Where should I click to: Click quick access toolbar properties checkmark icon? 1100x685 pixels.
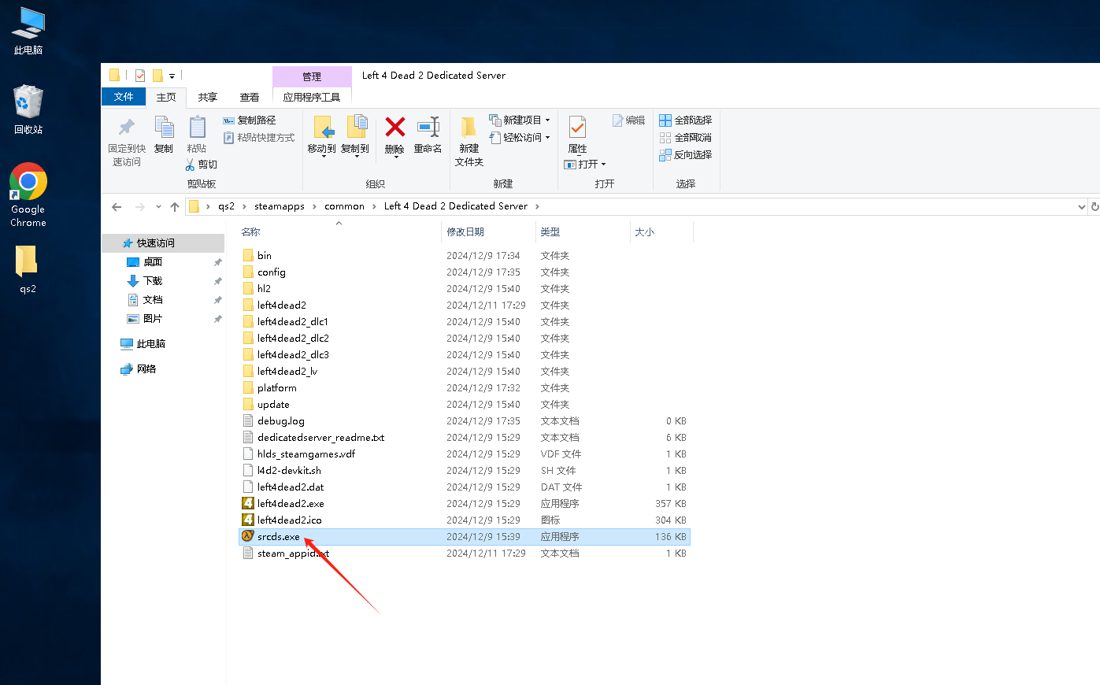click(x=140, y=76)
